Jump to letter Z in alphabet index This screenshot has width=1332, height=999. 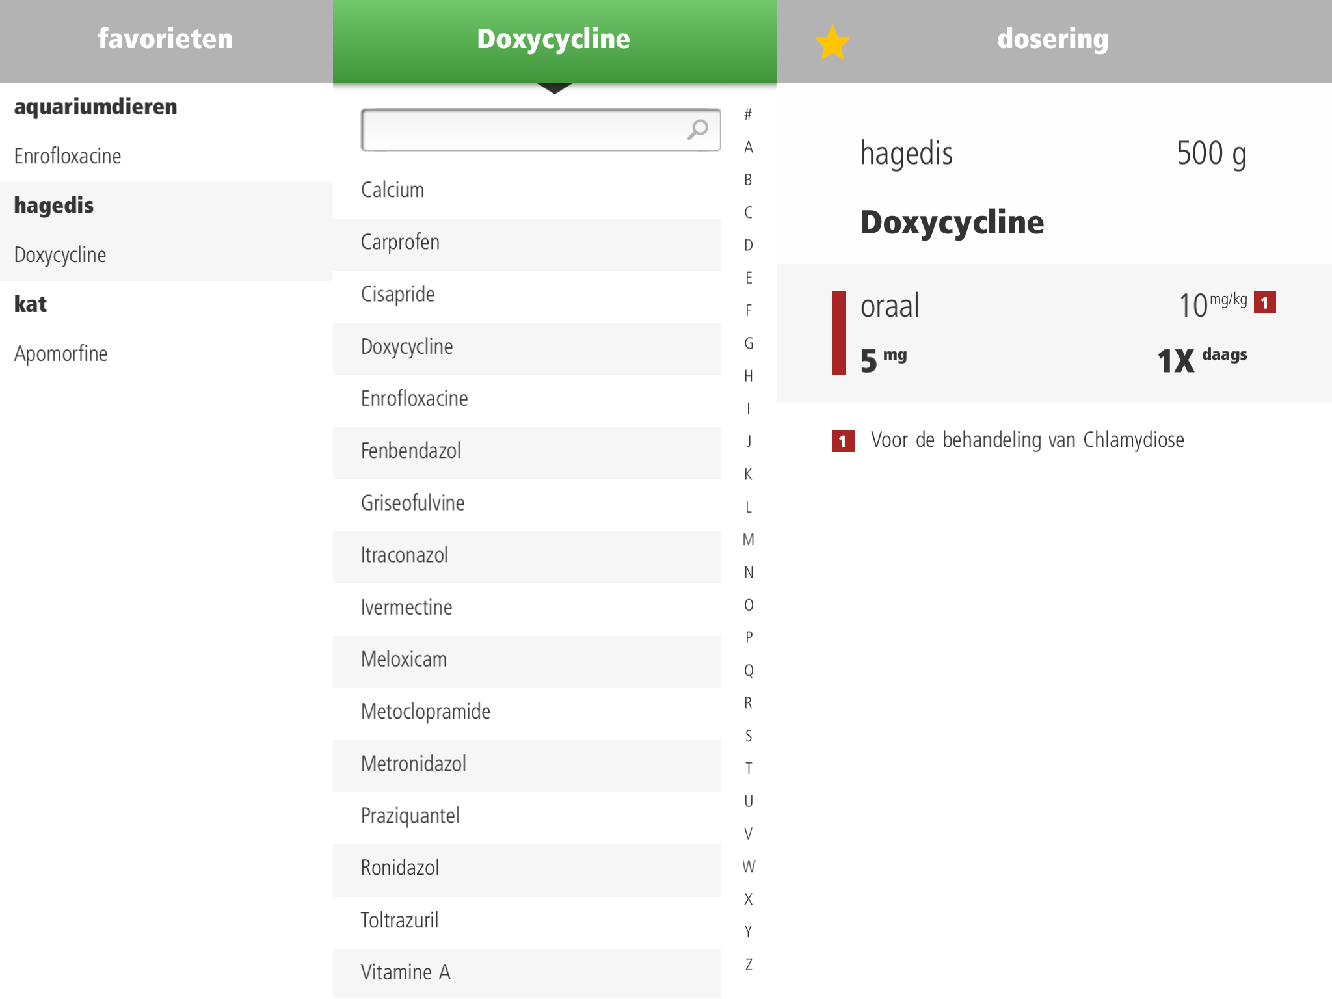[x=749, y=965]
